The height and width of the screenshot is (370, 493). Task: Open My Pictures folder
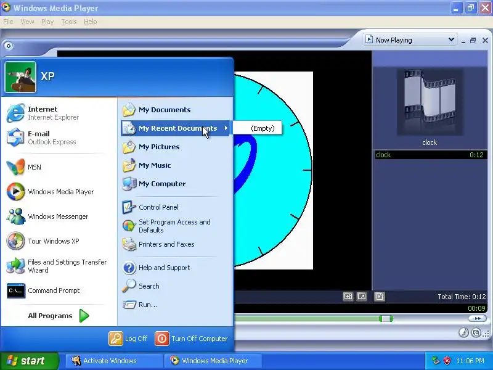(x=176, y=147)
